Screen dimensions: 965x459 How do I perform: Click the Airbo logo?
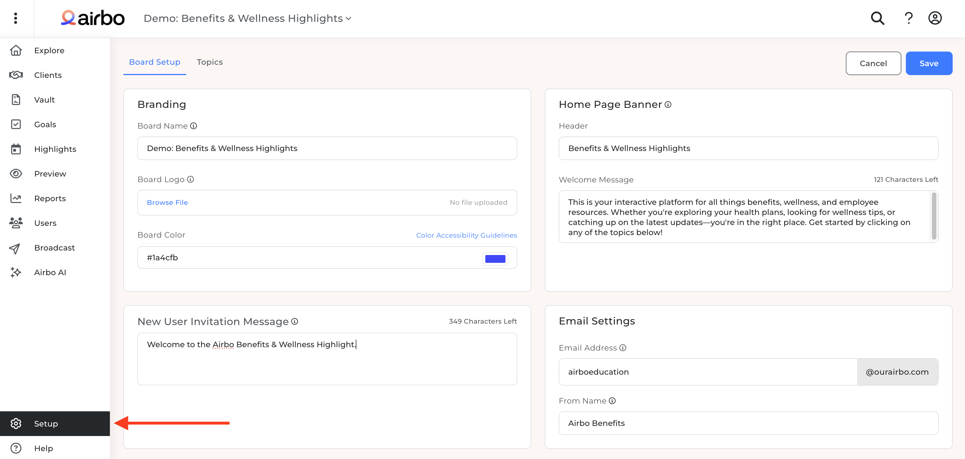pyautogui.click(x=93, y=18)
